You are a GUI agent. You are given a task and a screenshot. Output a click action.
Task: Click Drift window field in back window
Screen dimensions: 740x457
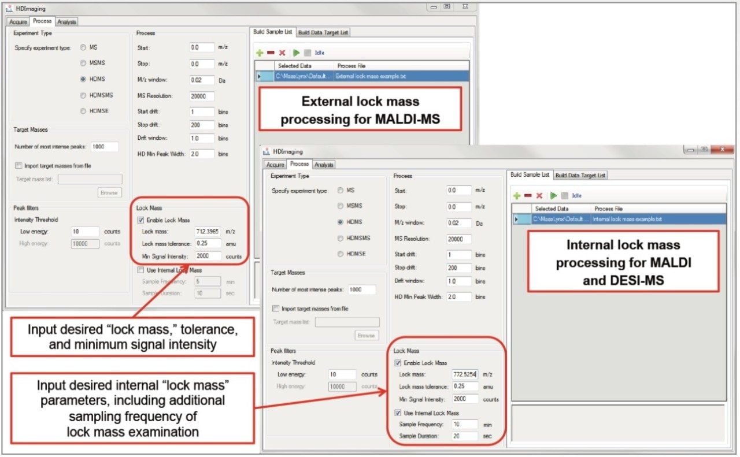[202, 138]
